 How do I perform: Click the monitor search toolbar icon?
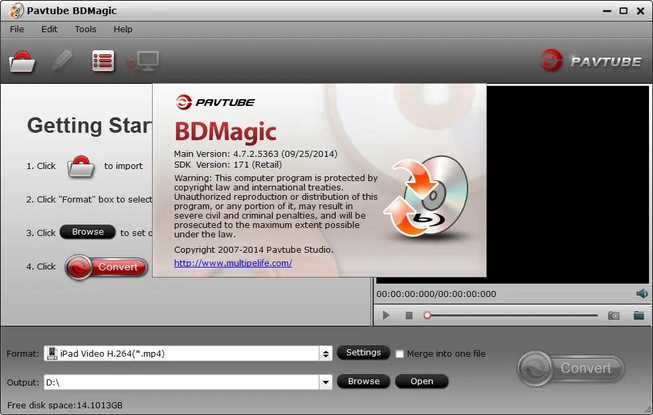pyautogui.click(x=143, y=61)
